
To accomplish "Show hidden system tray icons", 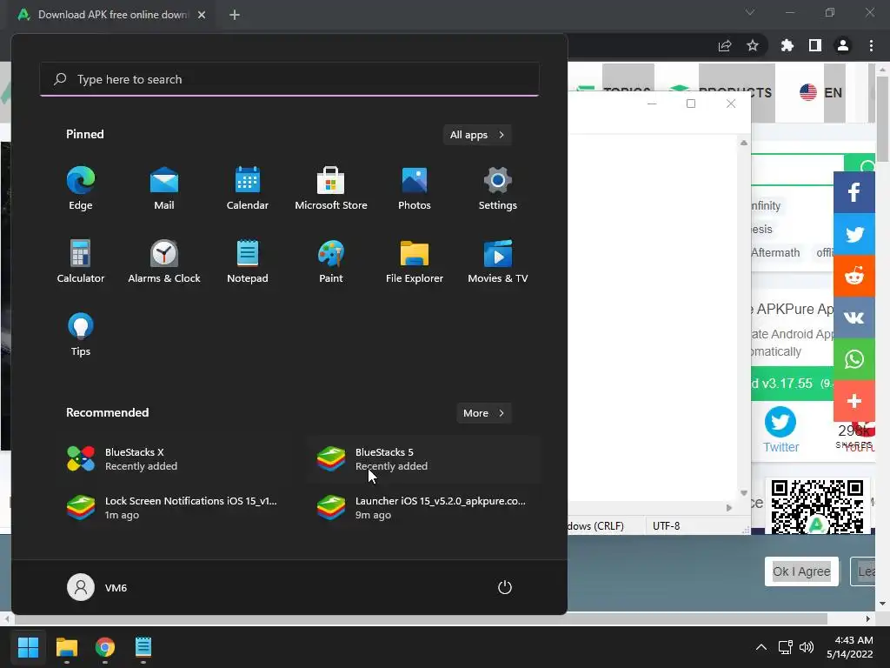I will click(761, 647).
